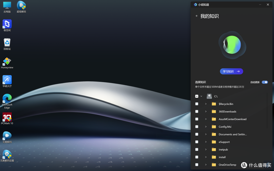Screen dimensions: 274x171
Task: Toggle the 自动更新 switch off
Action: tap(265, 82)
